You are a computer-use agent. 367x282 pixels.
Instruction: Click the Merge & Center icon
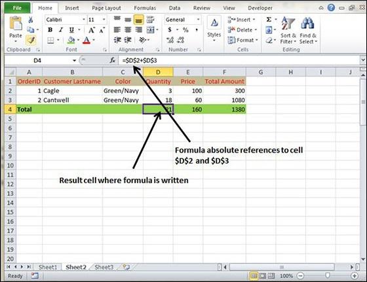point(151,29)
